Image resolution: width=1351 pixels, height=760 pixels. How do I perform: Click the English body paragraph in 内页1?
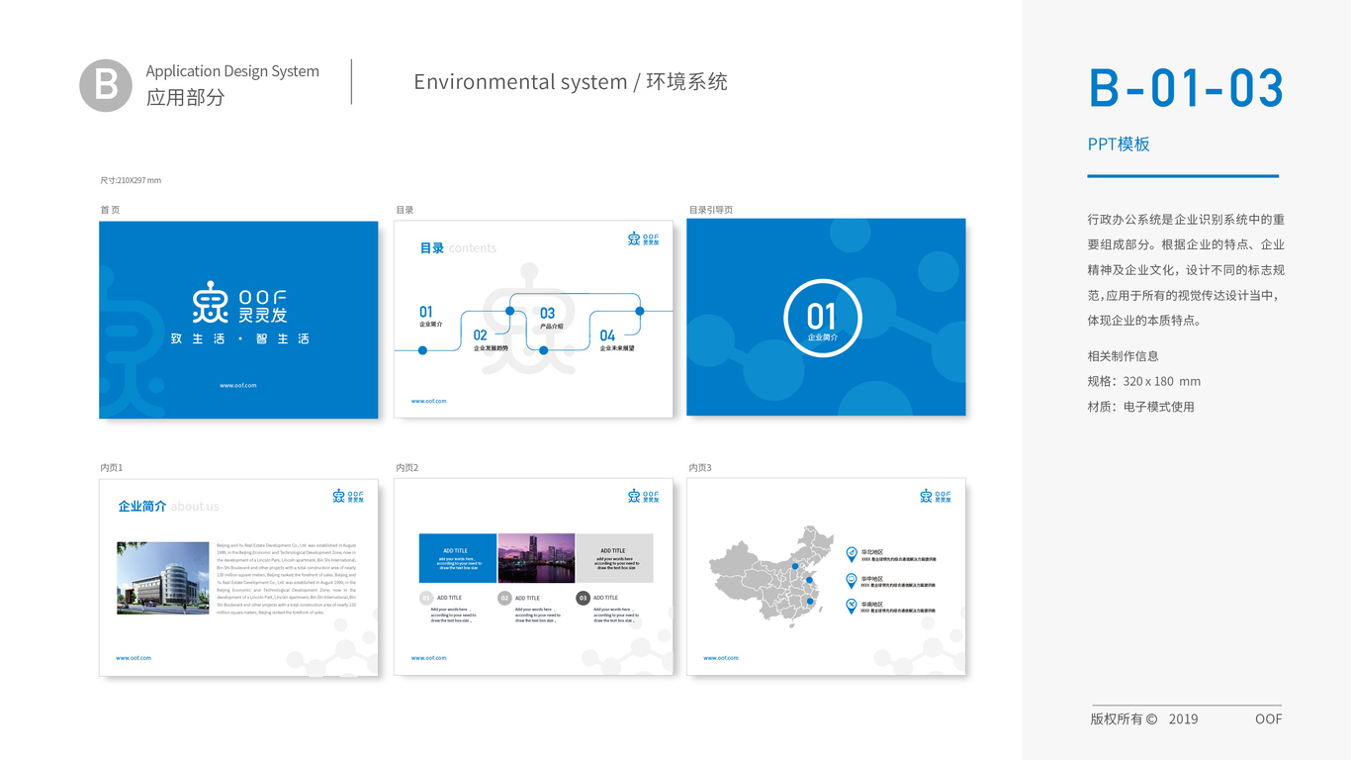(x=287, y=579)
